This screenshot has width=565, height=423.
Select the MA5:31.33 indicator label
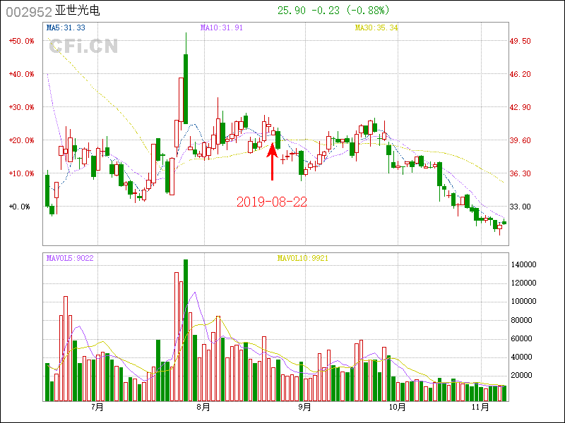pos(66,27)
